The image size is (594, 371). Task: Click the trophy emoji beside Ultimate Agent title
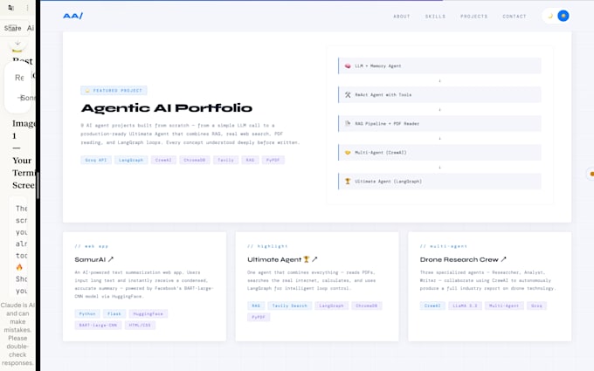(x=306, y=259)
